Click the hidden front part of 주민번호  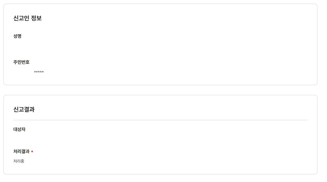pyautogui.click(x=23, y=72)
